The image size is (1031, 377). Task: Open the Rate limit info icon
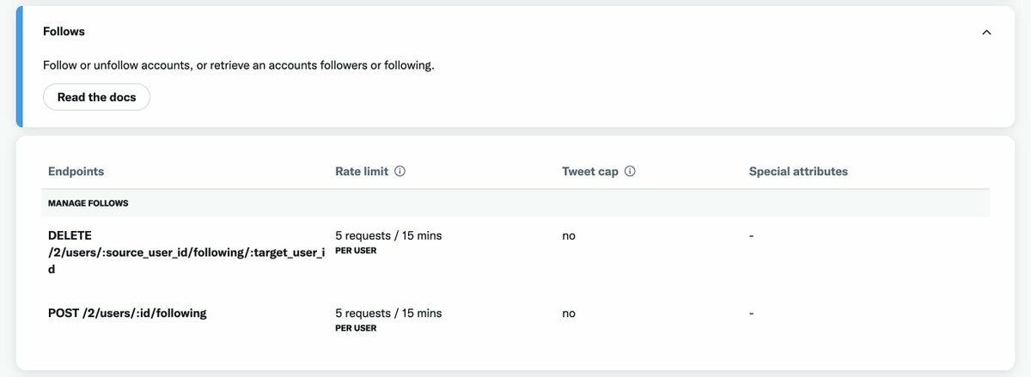click(x=400, y=172)
